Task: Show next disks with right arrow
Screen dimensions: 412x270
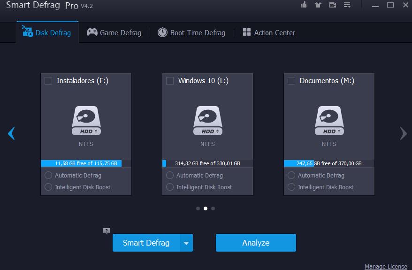Action: [404, 133]
